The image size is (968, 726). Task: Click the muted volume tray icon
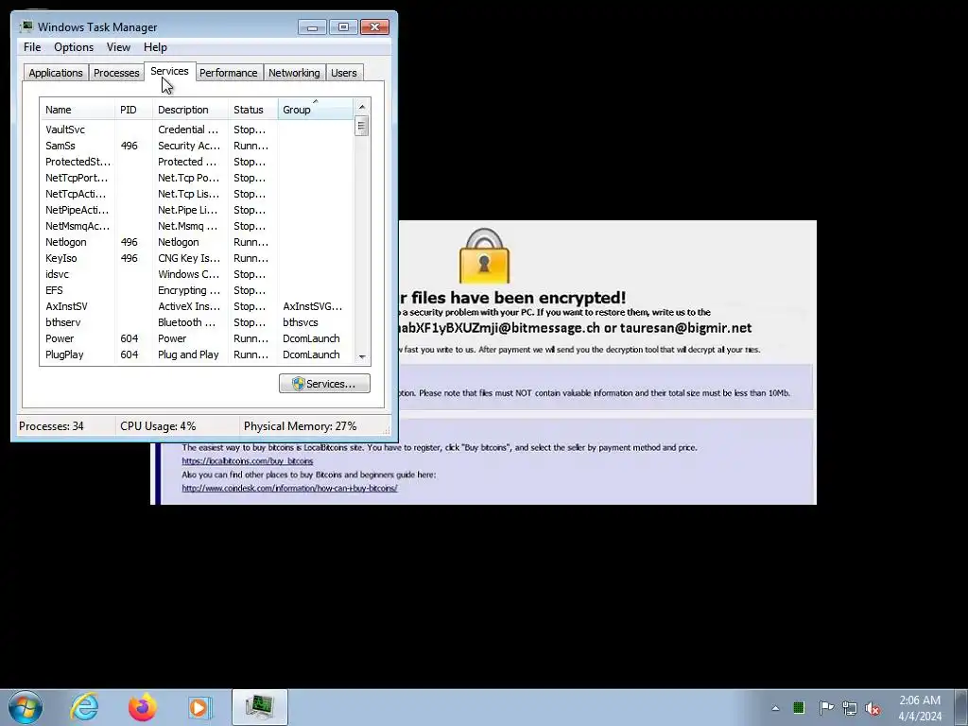coord(873,708)
